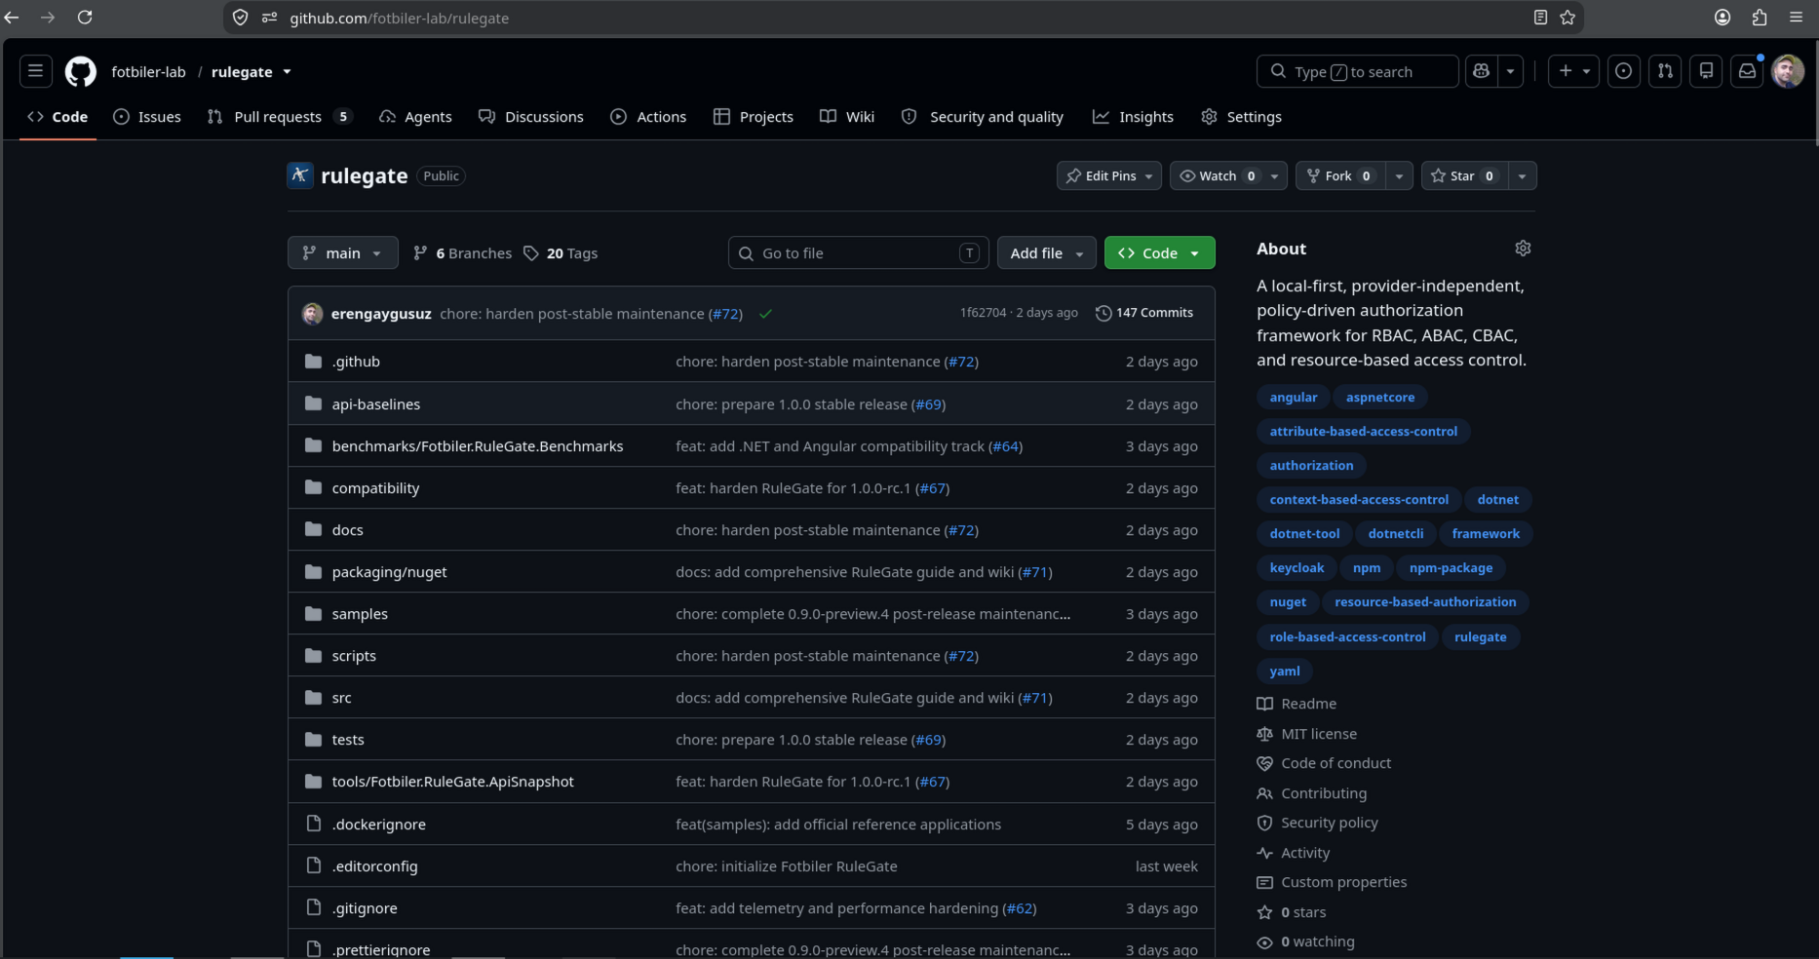The height and width of the screenshot is (959, 1819).
Task: View all 6 Branches
Action: coord(463,253)
